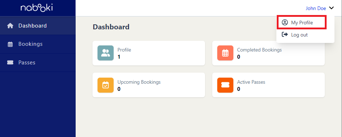Go to Bookings in the sidebar
342x137 pixels.
(x=38, y=44)
